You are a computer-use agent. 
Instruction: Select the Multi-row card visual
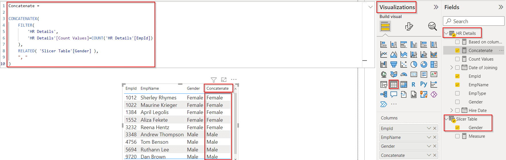click(x=424, y=74)
